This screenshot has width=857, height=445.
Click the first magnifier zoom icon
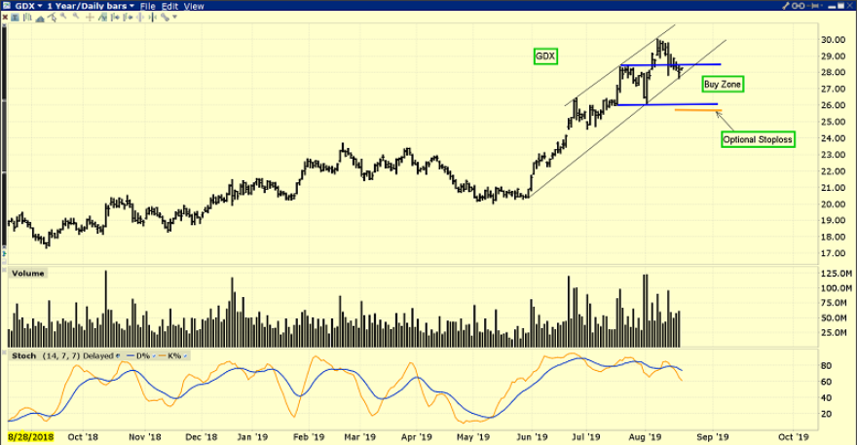click(63, 16)
